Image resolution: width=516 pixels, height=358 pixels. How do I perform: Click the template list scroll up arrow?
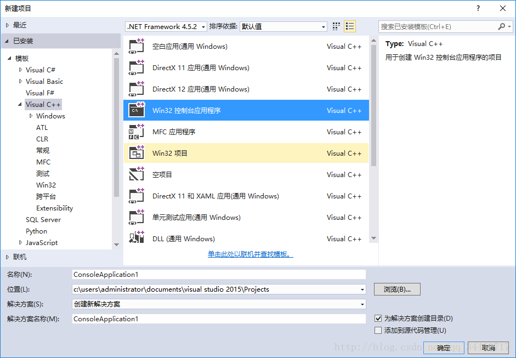(373, 41)
